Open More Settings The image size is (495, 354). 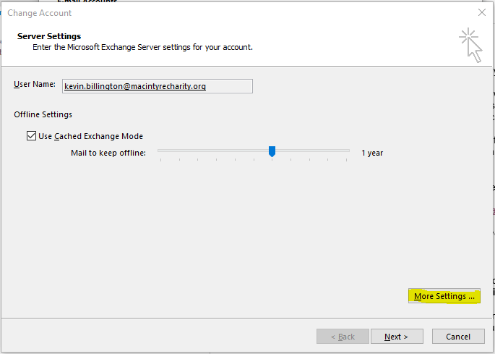[x=444, y=297]
